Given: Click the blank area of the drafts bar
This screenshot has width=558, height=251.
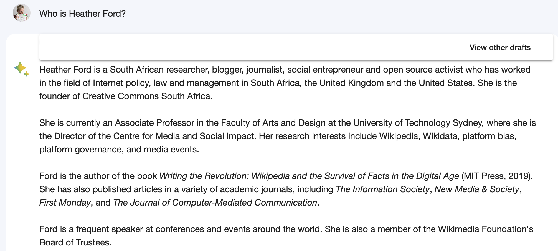Looking at the screenshot, I should (250, 47).
